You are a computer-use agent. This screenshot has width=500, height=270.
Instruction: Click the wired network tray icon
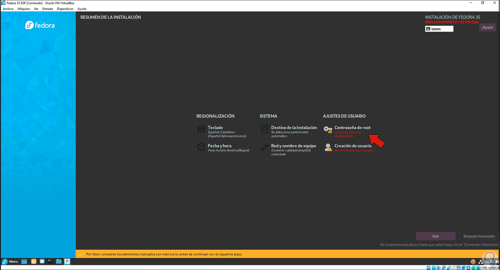[x=481, y=262]
